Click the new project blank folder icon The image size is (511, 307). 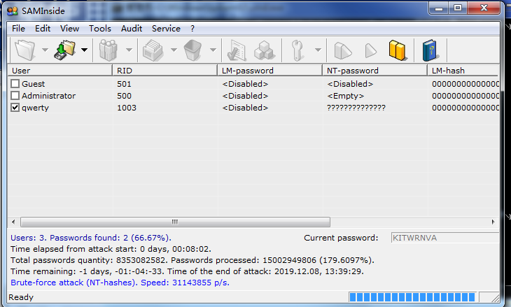[25, 50]
